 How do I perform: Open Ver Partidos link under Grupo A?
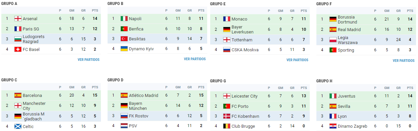(x=89, y=60)
